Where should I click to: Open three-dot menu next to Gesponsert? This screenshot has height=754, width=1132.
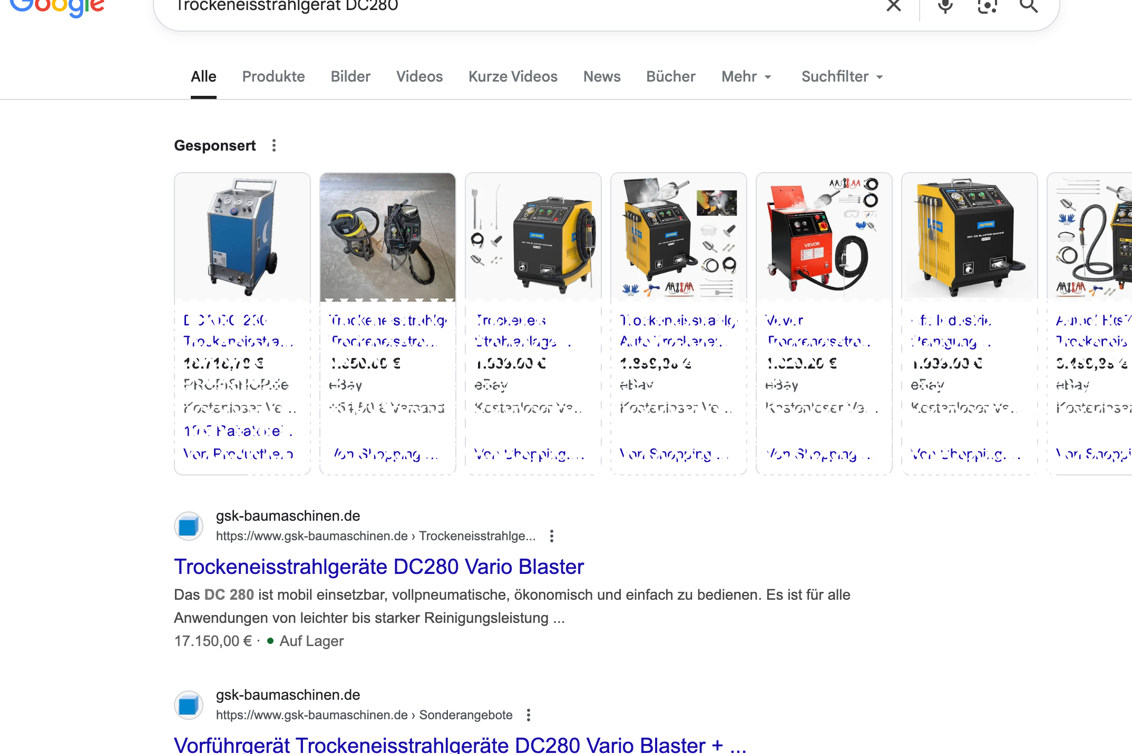click(274, 145)
